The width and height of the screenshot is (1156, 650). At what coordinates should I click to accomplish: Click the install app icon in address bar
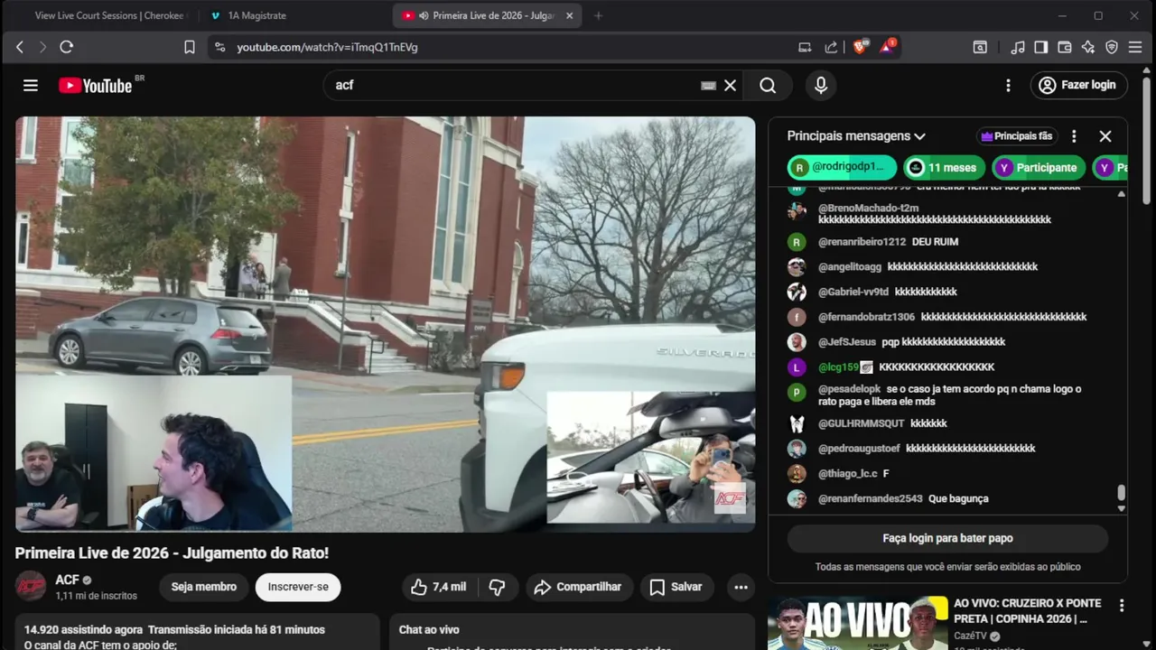click(x=805, y=47)
